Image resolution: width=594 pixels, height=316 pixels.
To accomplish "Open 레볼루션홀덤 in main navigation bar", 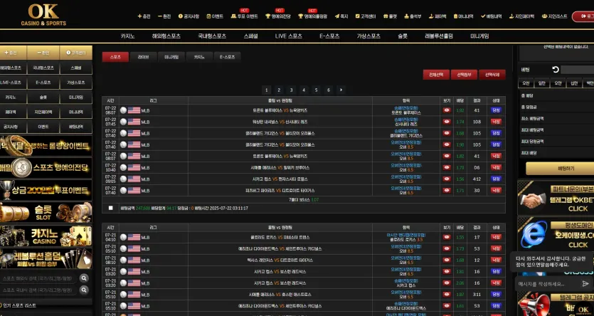I will pos(439,36).
